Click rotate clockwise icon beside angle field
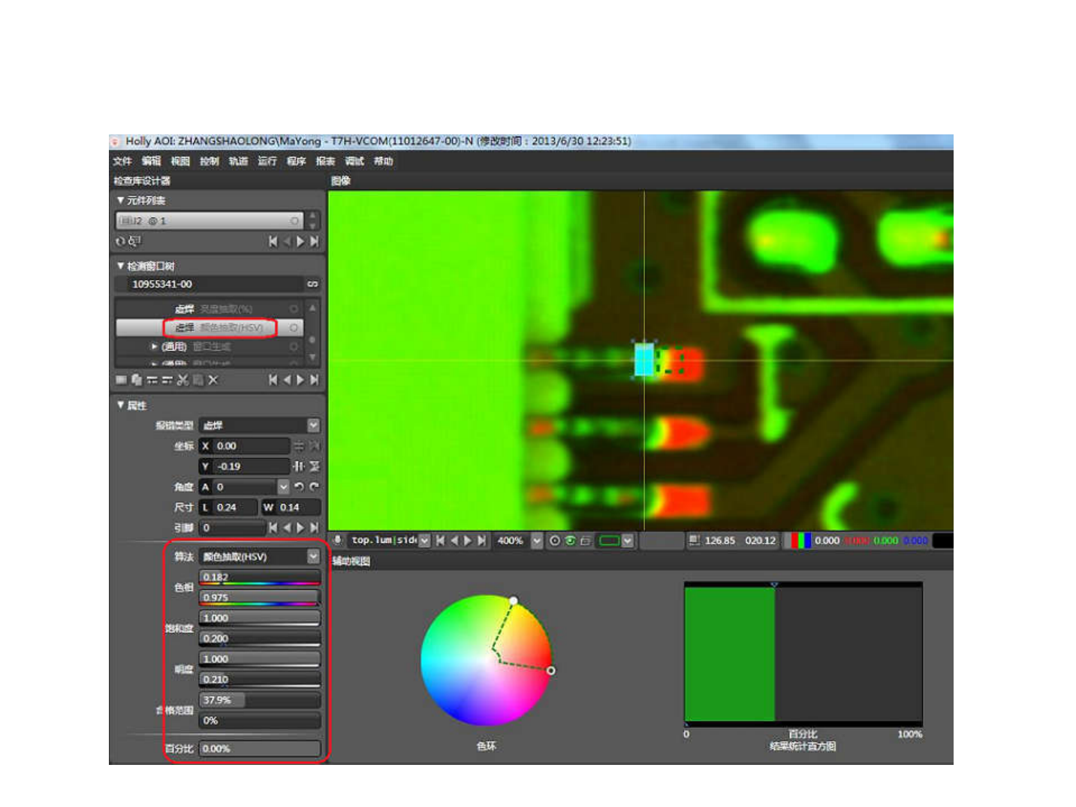 pos(314,486)
